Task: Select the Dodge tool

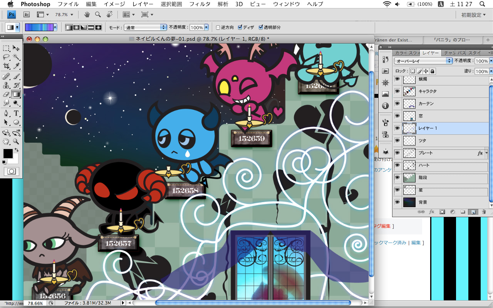Action: [16, 103]
